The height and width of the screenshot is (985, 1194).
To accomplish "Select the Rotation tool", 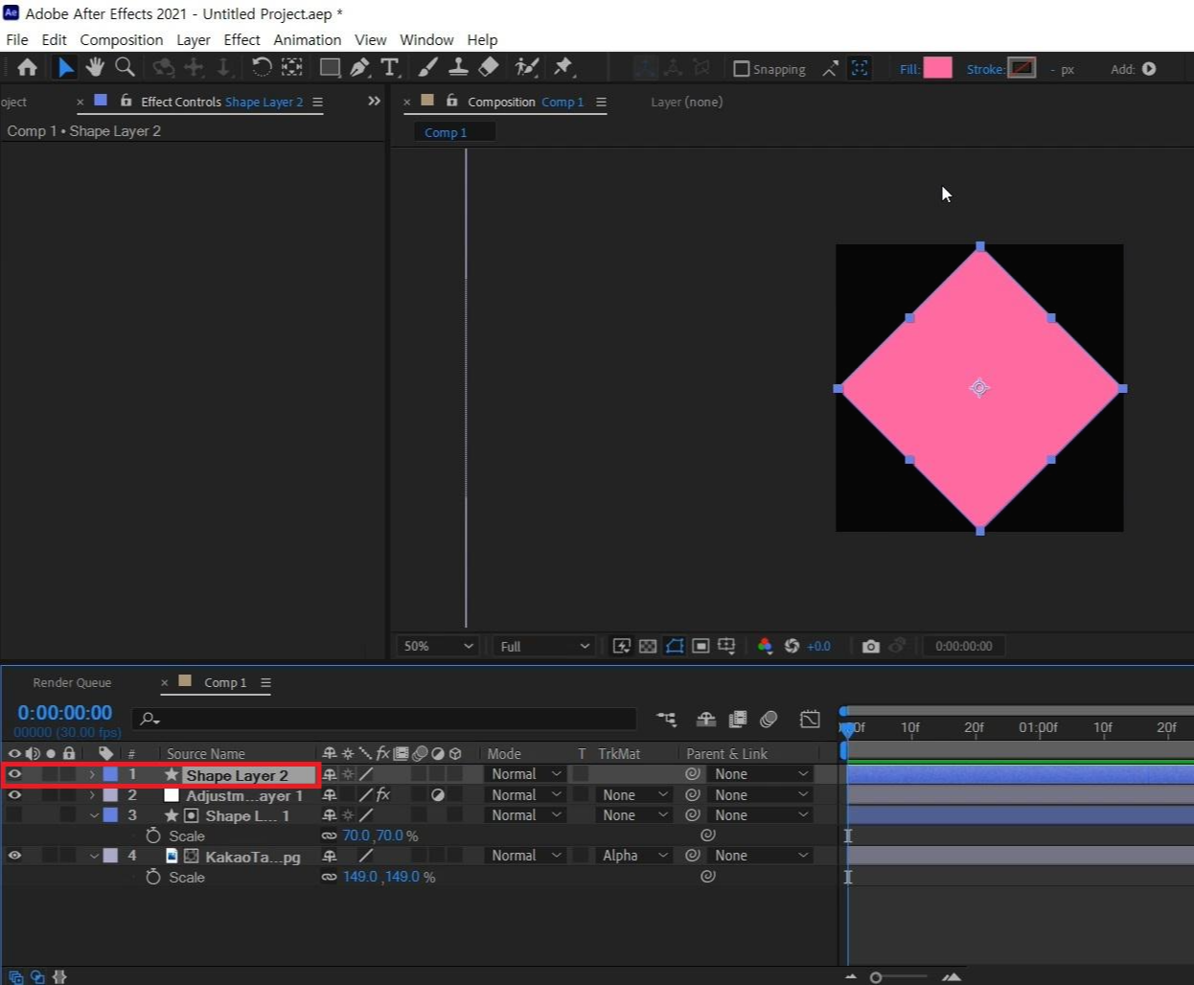I will point(261,67).
